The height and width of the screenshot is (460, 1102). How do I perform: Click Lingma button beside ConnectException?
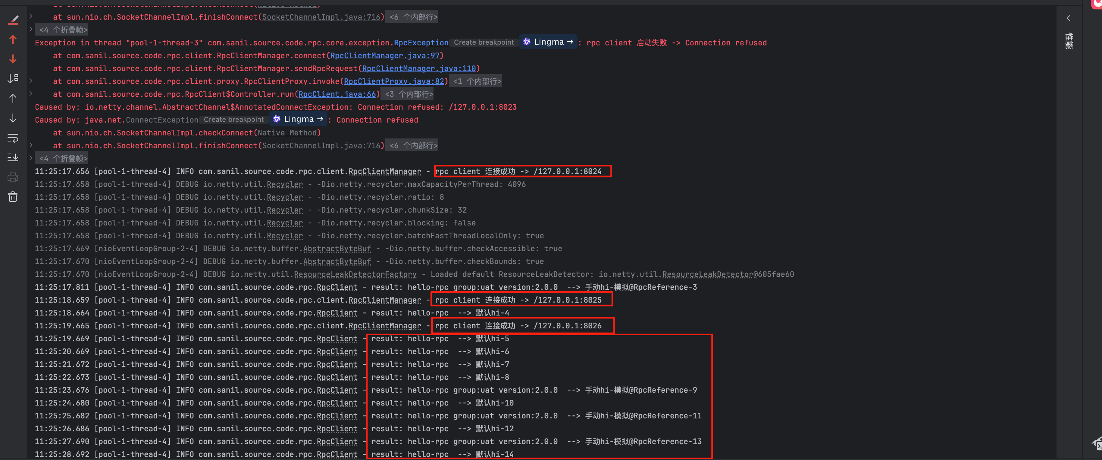[299, 119]
